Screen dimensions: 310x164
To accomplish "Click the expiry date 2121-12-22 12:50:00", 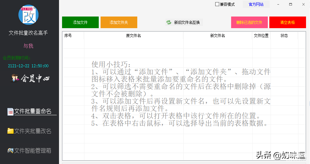I will click(x=28, y=66).
